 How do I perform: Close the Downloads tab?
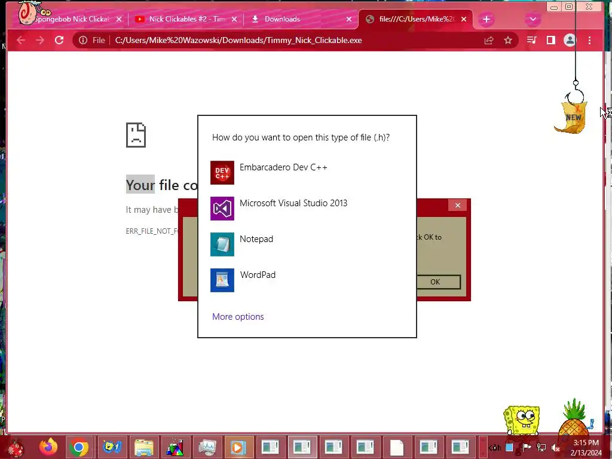[x=349, y=19]
